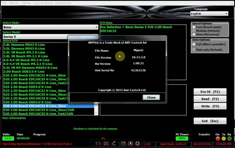
Task: Click the Exit (Esc) button
Action: pyautogui.click(x=210, y=121)
